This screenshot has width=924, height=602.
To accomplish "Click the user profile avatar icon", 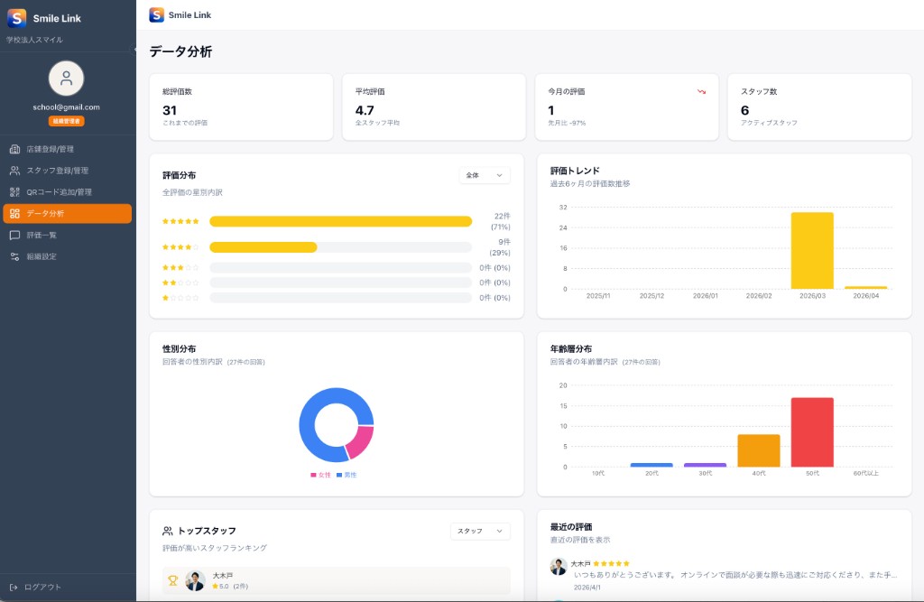I will [66, 79].
